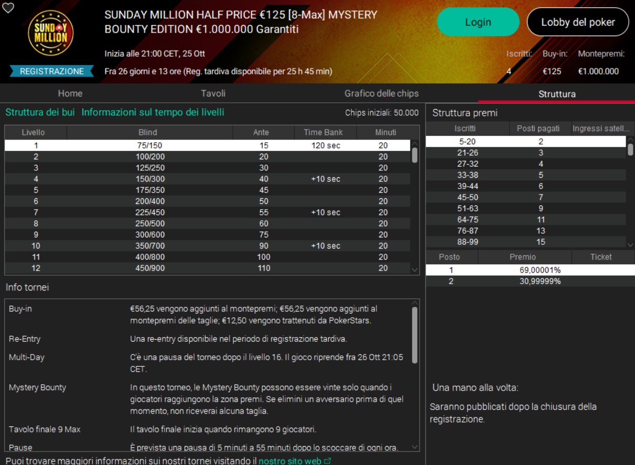The width and height of the screenshot is (635, 465).
Task: Select the 45-50 iscritti prize row
Action: pyautogui.click(x=526, y=197)
